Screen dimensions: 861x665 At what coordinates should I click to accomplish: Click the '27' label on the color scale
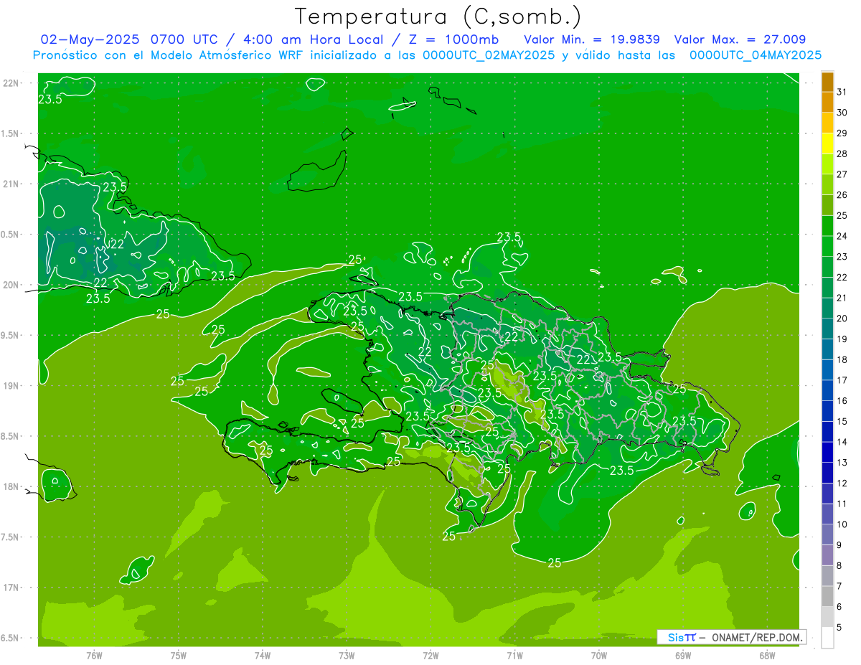click(842, 174)
